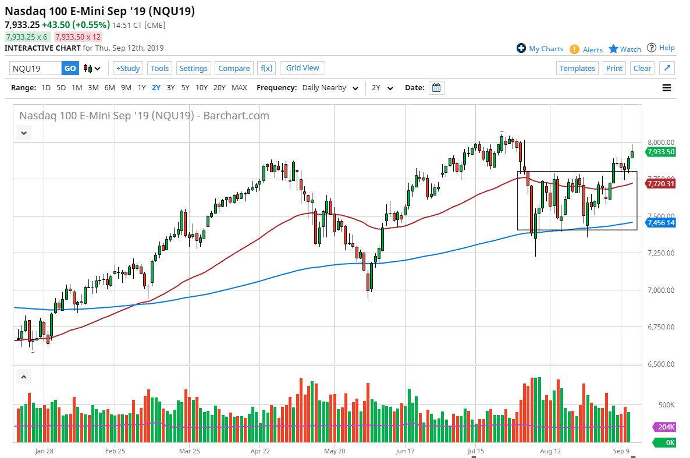
Task: Open the Alerts warning icon
Action: [574, 49]
